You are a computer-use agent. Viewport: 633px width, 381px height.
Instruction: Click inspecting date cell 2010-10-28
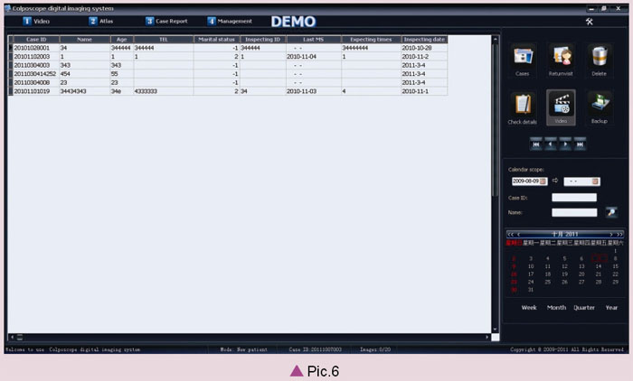(x=424, y=48)
